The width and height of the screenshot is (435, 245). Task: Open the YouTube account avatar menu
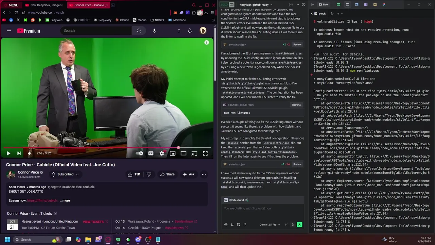(x=203, y=31)
